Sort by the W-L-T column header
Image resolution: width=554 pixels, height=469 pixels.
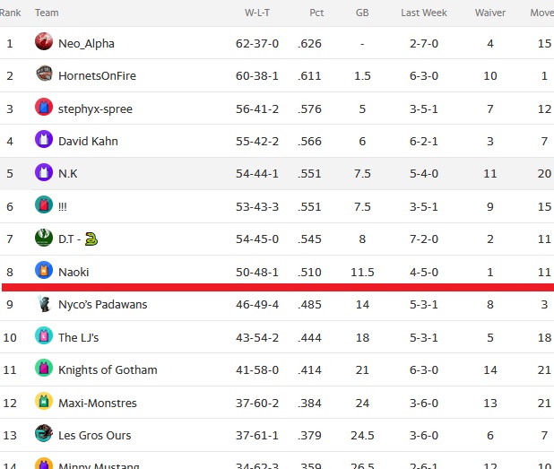(257, 13)
